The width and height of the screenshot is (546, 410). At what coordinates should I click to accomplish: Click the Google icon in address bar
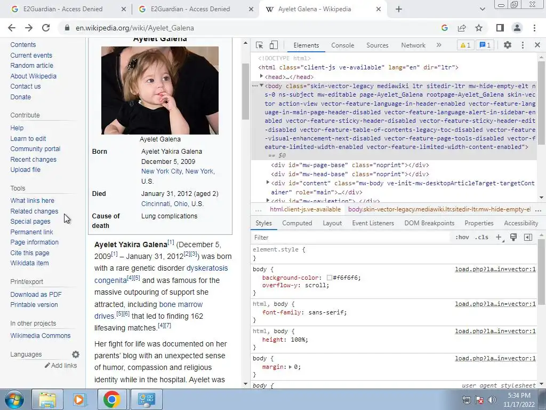(x=445, y=28)
